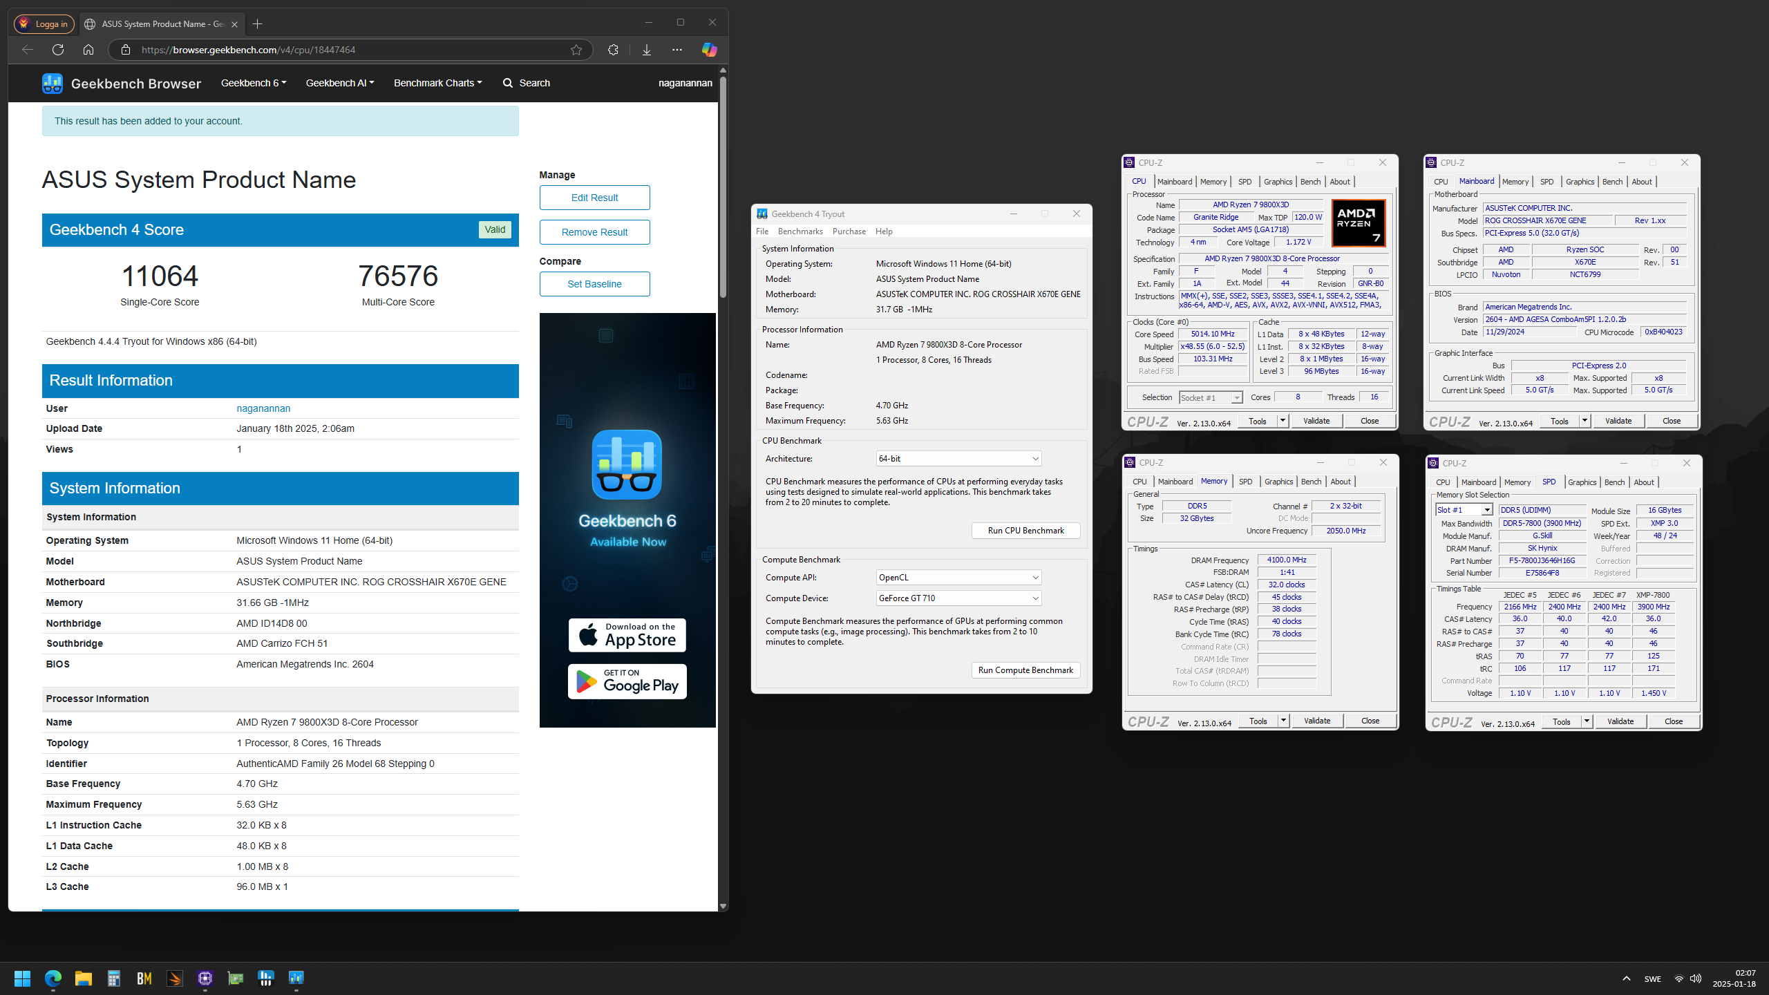1769x995 pixels.
Task: Close the ASUS System Product Name tab
Action: 234,24
